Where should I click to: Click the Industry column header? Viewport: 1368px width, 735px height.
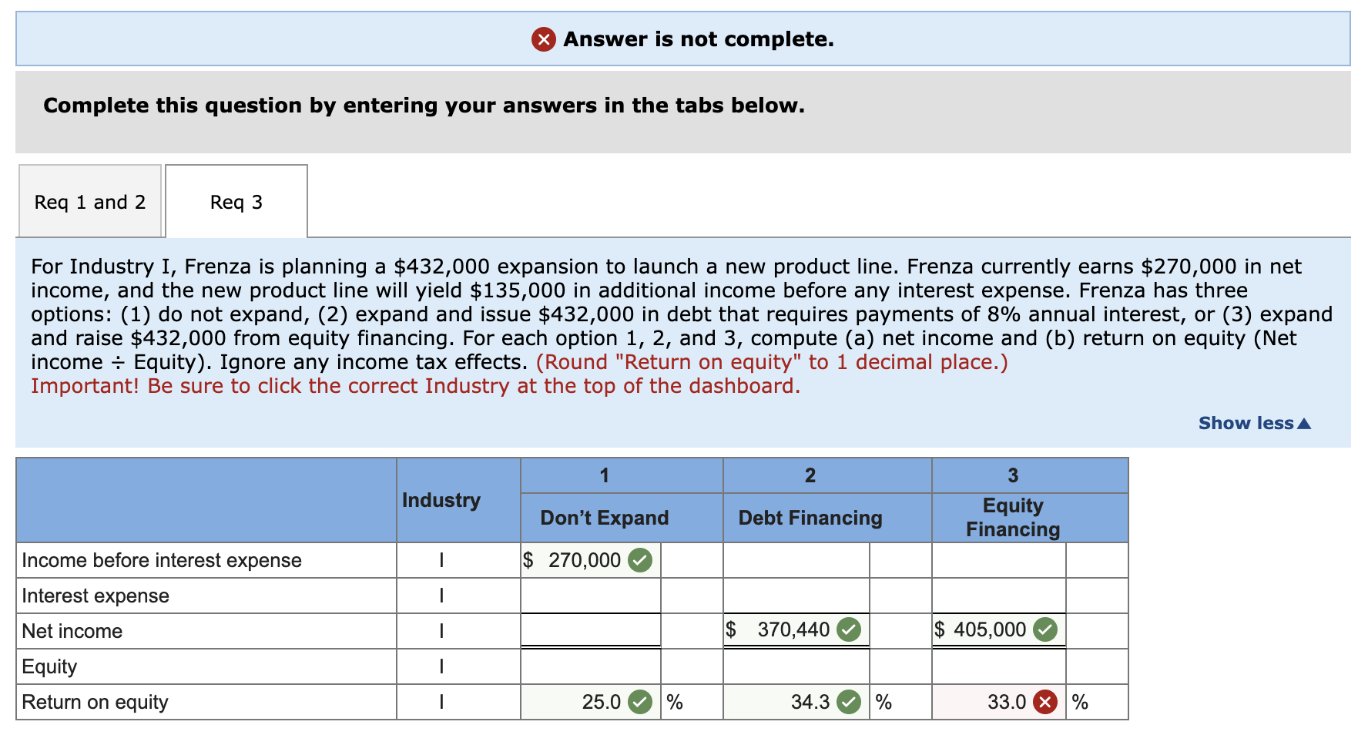pyautogui.click(x=441, y=499)
